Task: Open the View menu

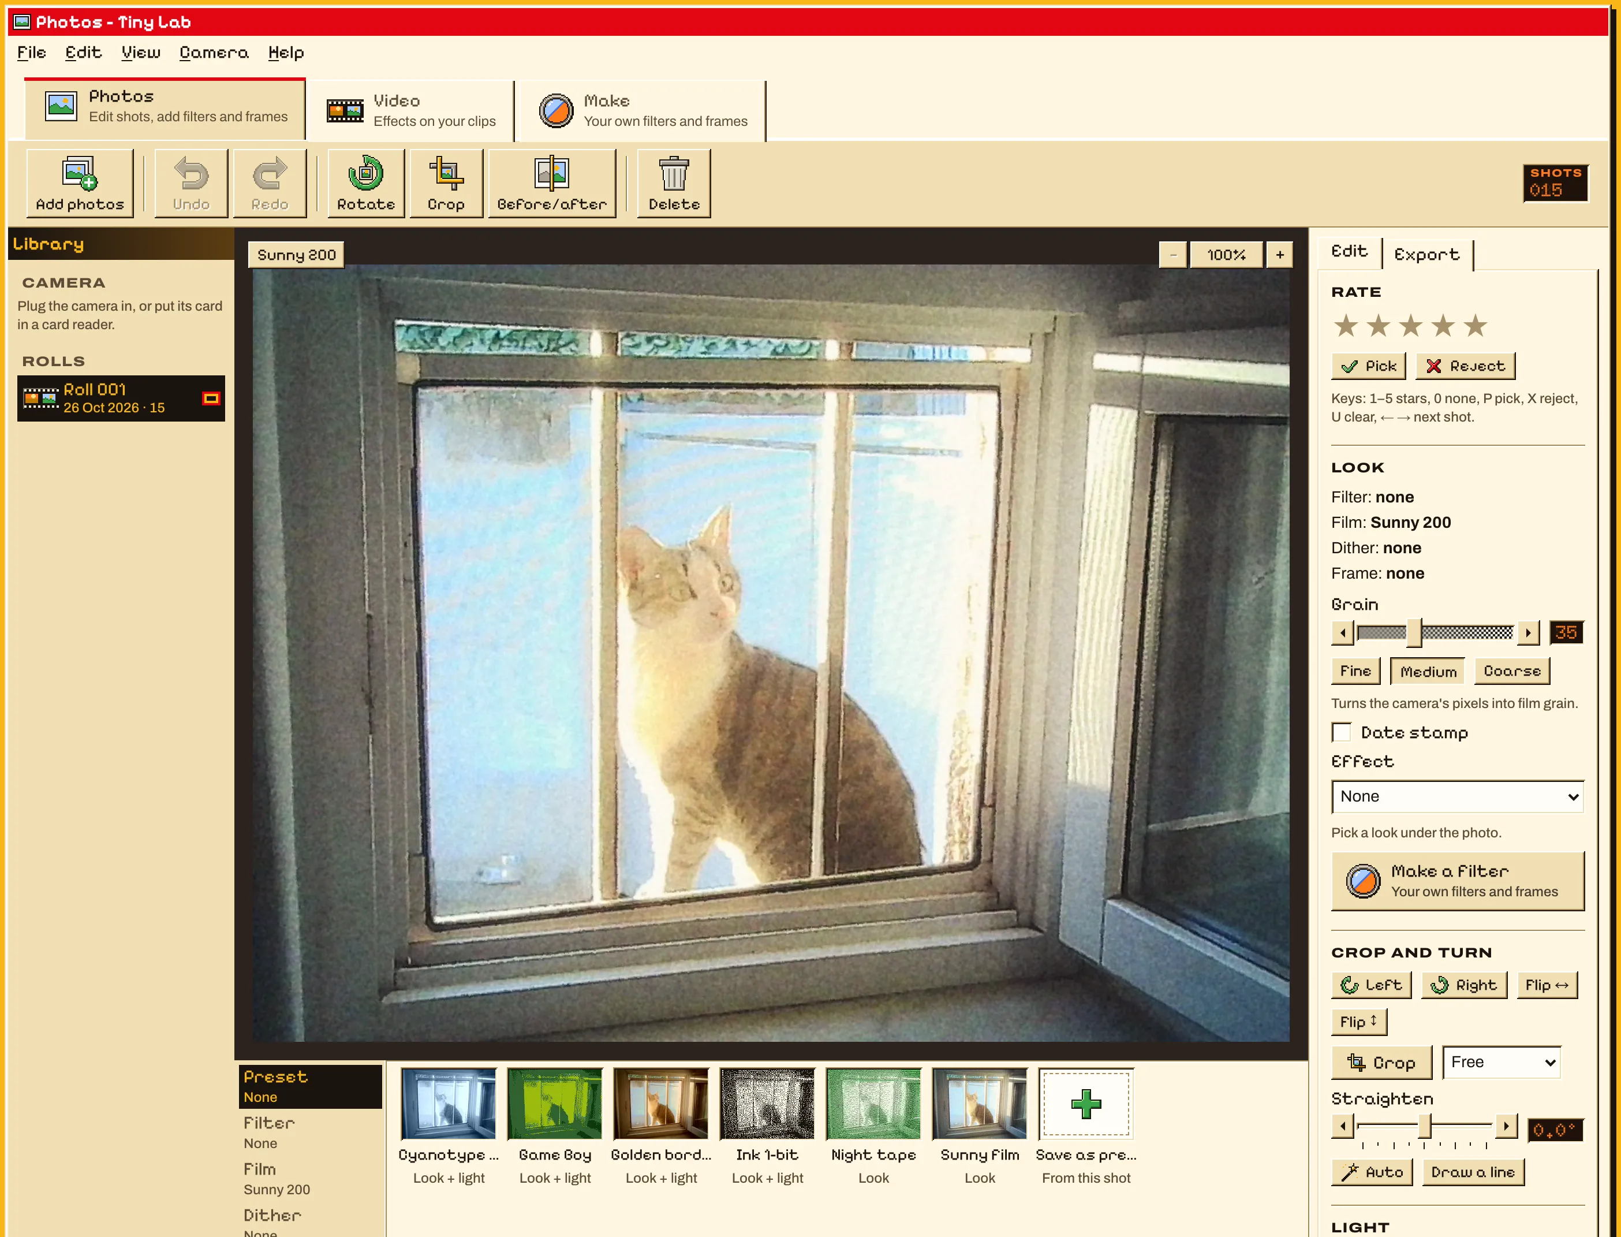Action: tap(140, 53)
